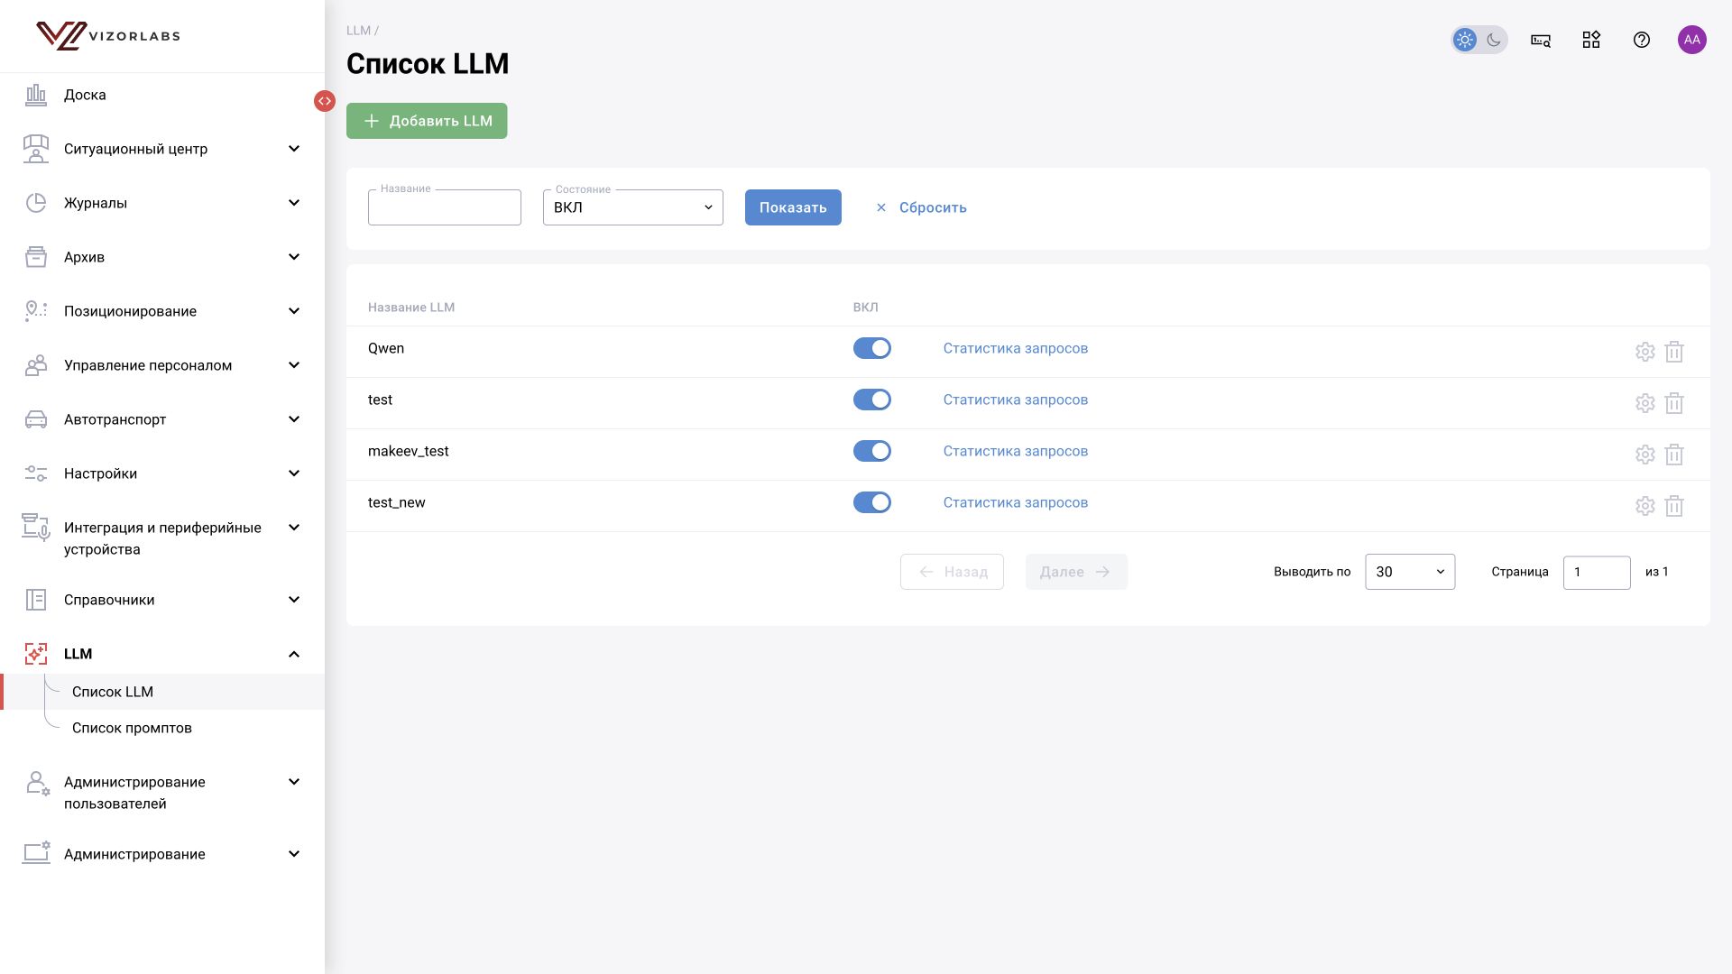Collapse the LLM sidebar section
1732x974 pixels.
(x=162, y=654)
